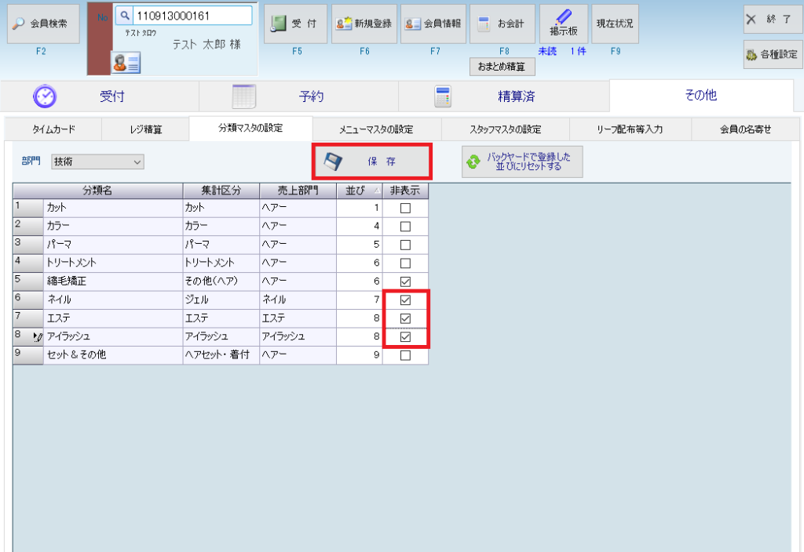
Task: Uncheck 非表示 for 縮毛矯正 row
Action: tap(405, 281)
